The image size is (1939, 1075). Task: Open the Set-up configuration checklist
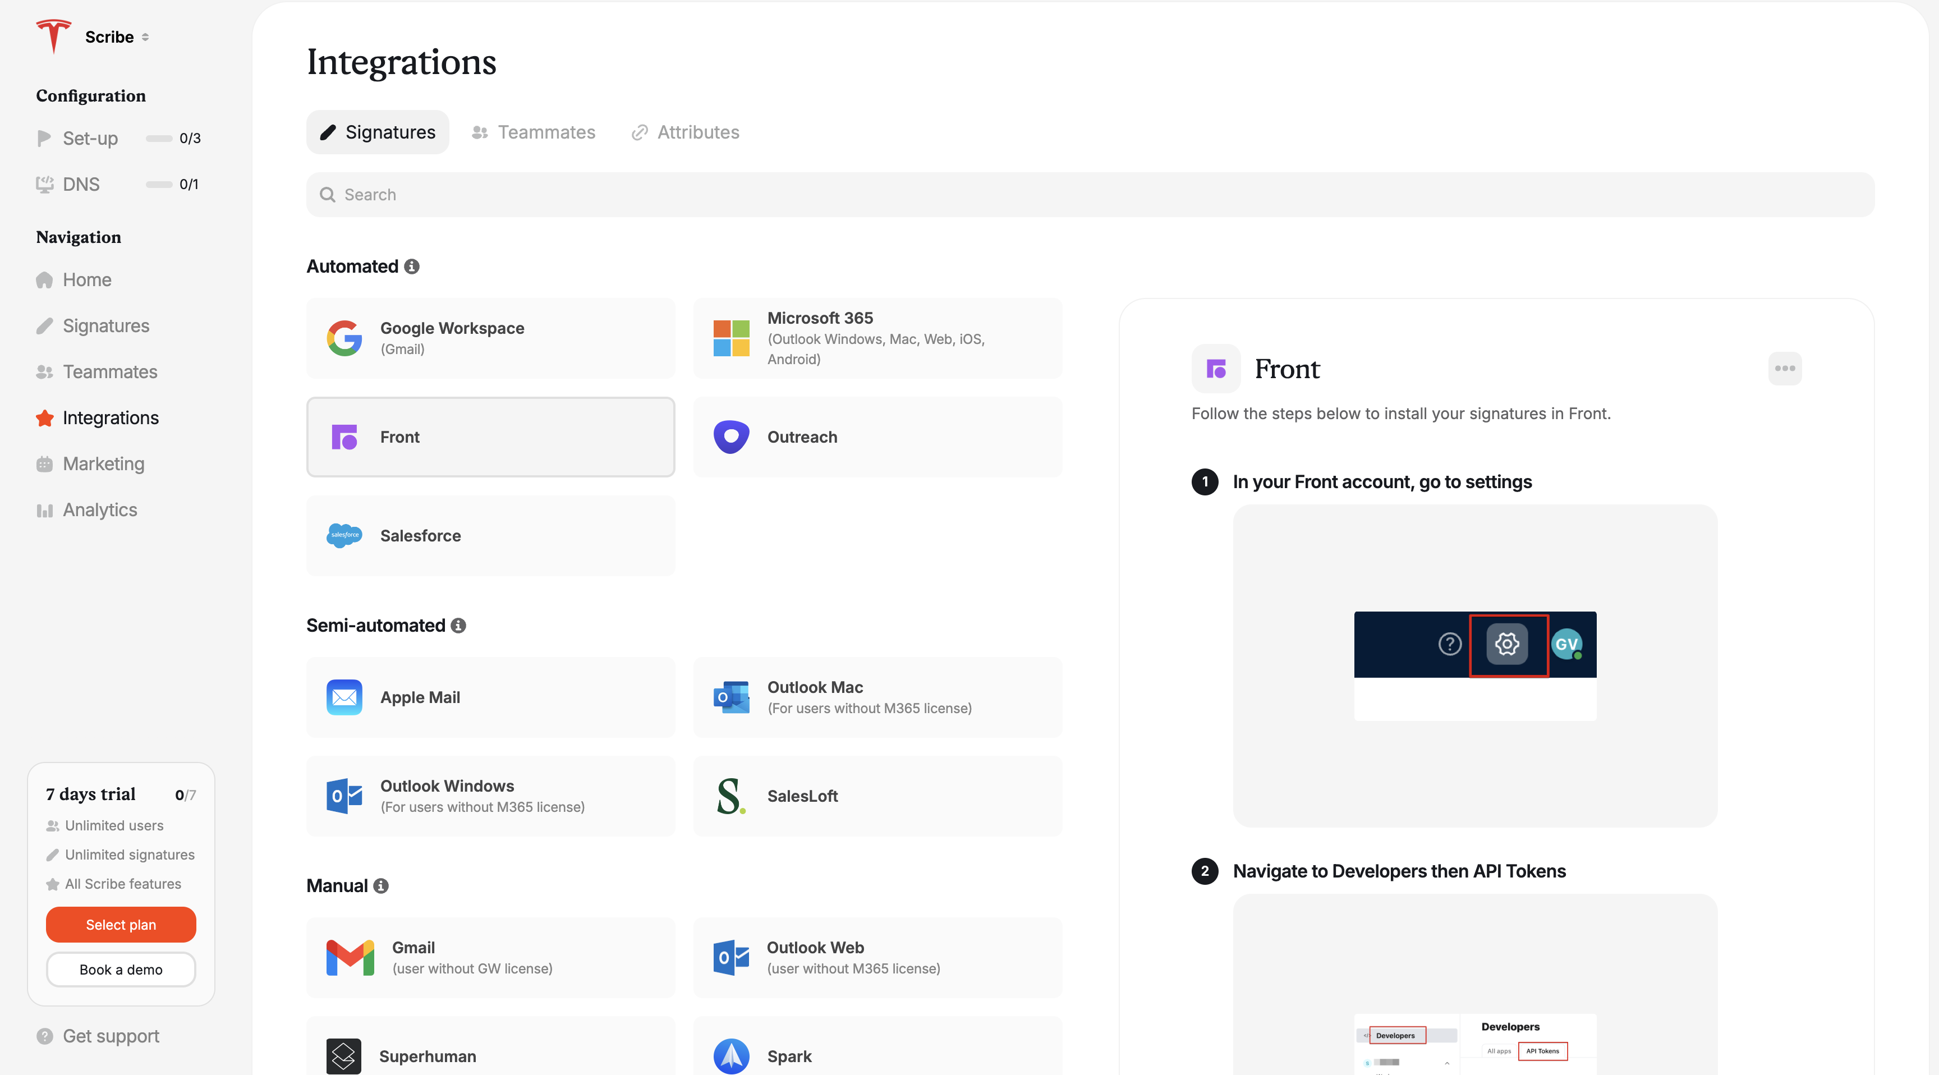90,139
